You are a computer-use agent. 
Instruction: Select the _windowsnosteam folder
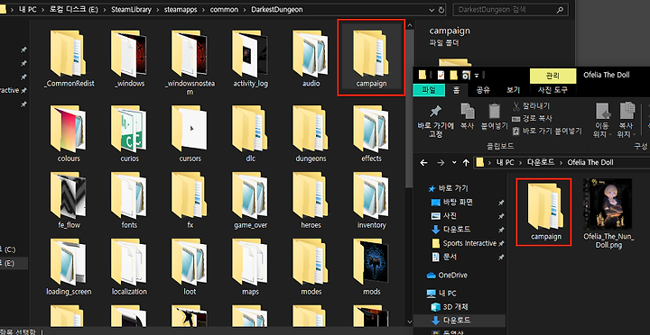(x=190, y=62)
